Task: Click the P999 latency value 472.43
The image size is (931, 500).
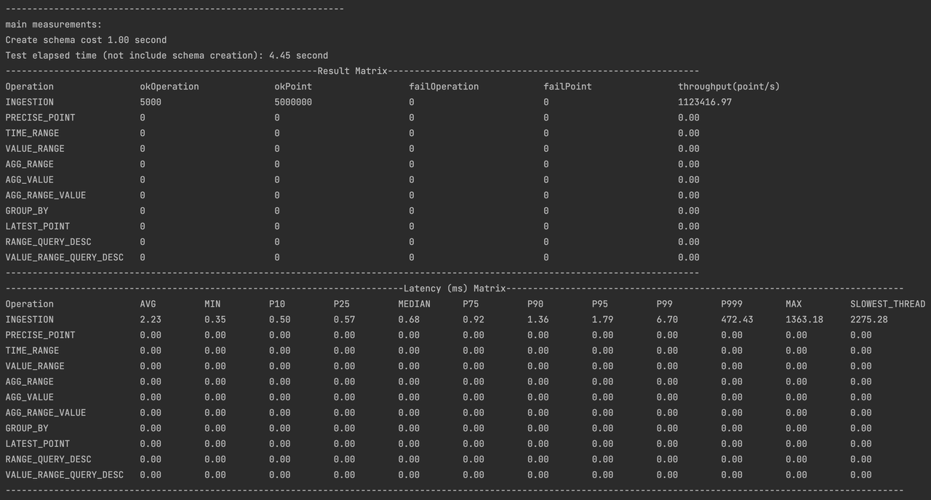Action: point(737,320)
